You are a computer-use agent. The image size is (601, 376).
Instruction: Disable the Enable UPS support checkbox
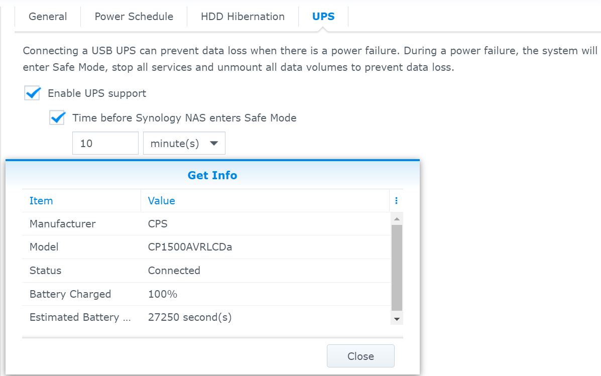click(33, 93)
